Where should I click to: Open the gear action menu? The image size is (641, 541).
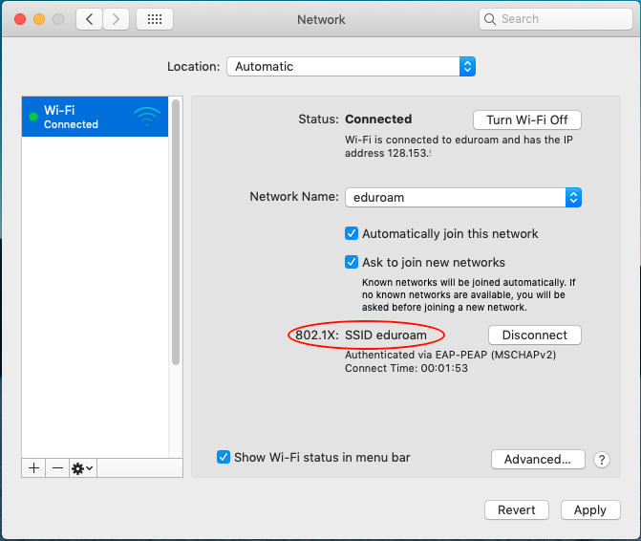click(82, 468)
